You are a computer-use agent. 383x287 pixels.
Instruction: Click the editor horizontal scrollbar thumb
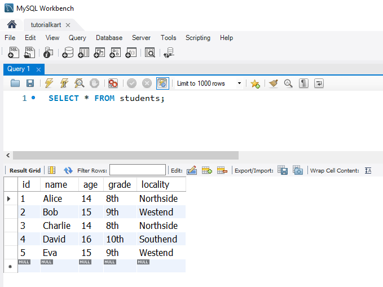pyautogui.click(x=126, y=156)
